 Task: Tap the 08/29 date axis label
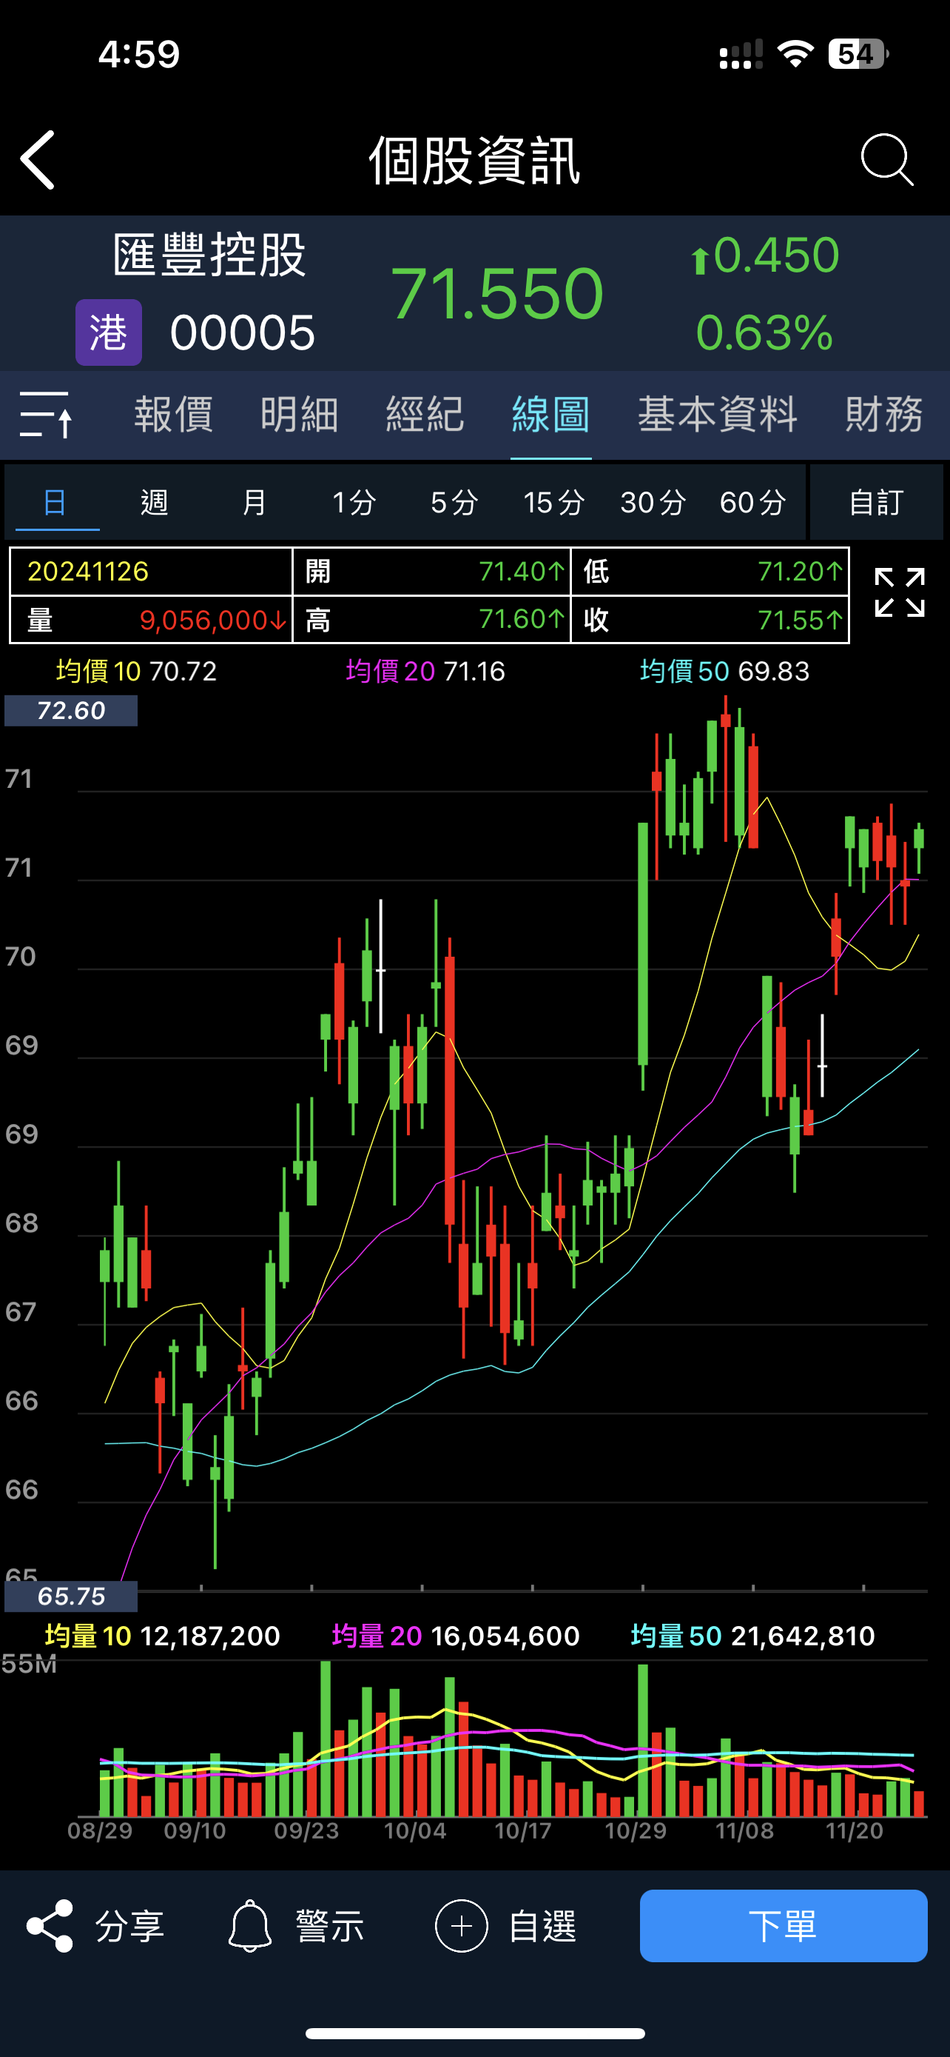(100, 1830)
